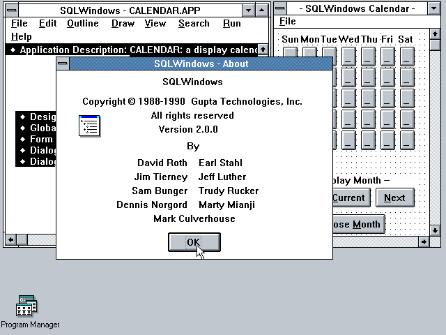Minimize the SQLWindows Calendar window
The width and height of the screenshot is (446, 335).
(433, 8)
